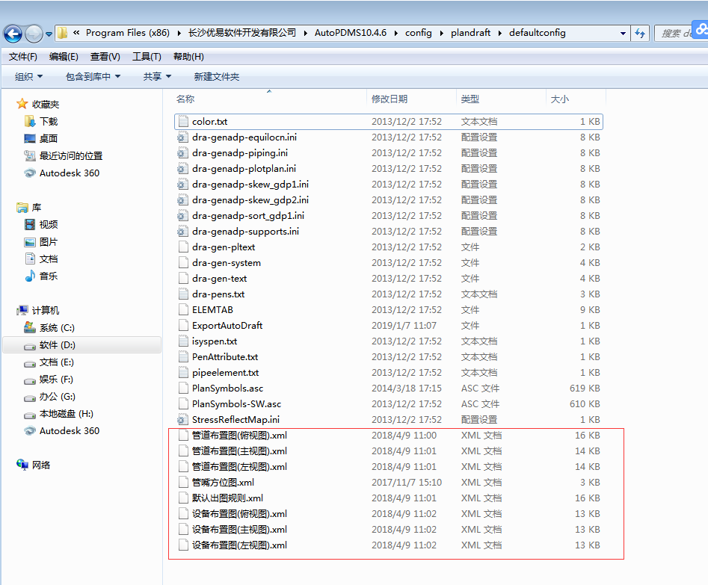
Task: Select the StressReflectMap.ini file
Action: [x=236, y=420]
